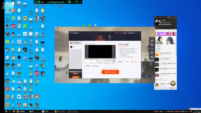
Task: Select OBS in the left sidebar
Action: point(75,47)
